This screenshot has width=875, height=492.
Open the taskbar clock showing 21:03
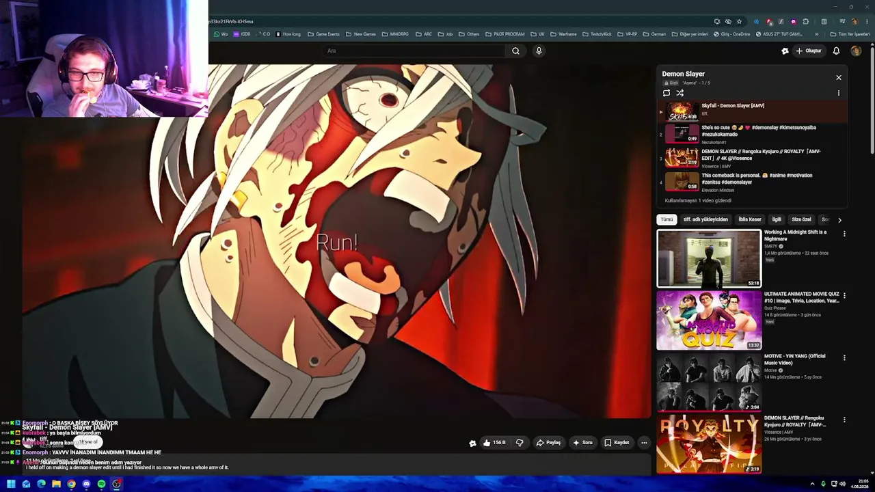click(x=861, y=484)
